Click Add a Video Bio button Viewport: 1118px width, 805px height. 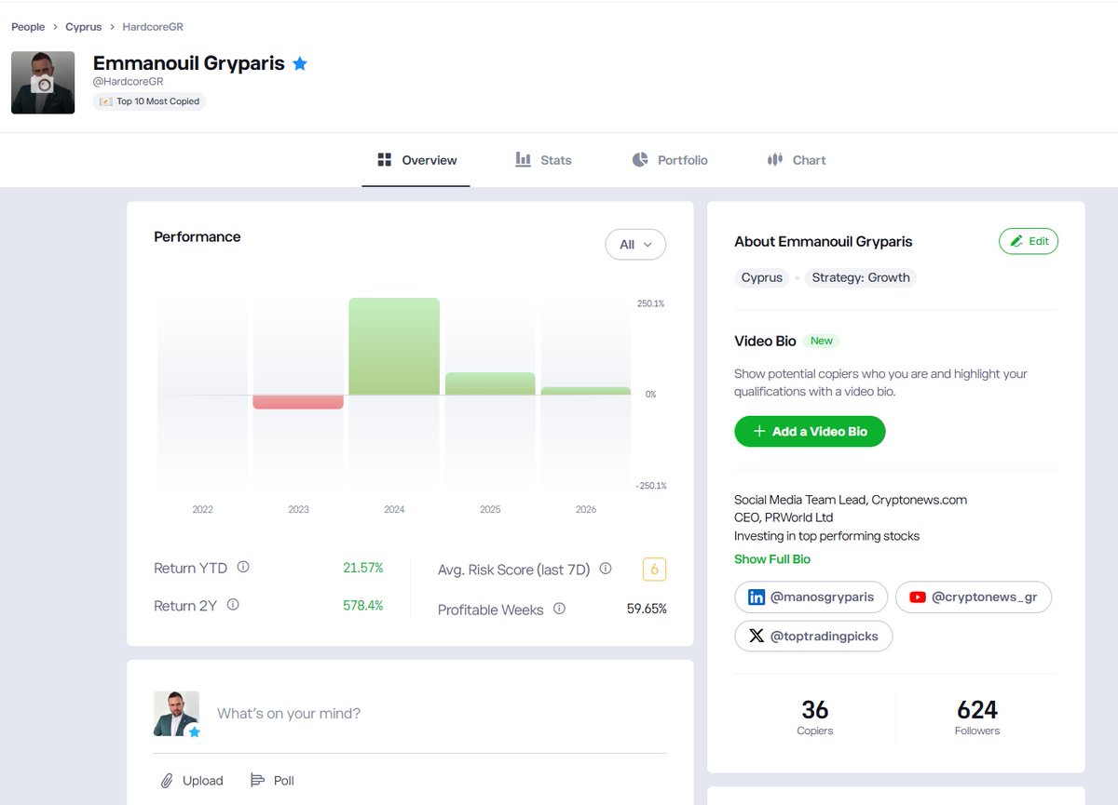(810, 432)
